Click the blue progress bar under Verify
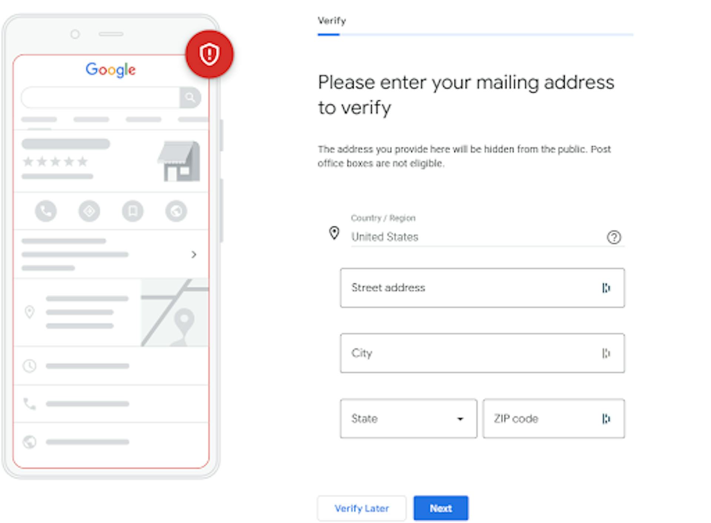This screenshot has width=711, height=523. [x=328, y=34]
